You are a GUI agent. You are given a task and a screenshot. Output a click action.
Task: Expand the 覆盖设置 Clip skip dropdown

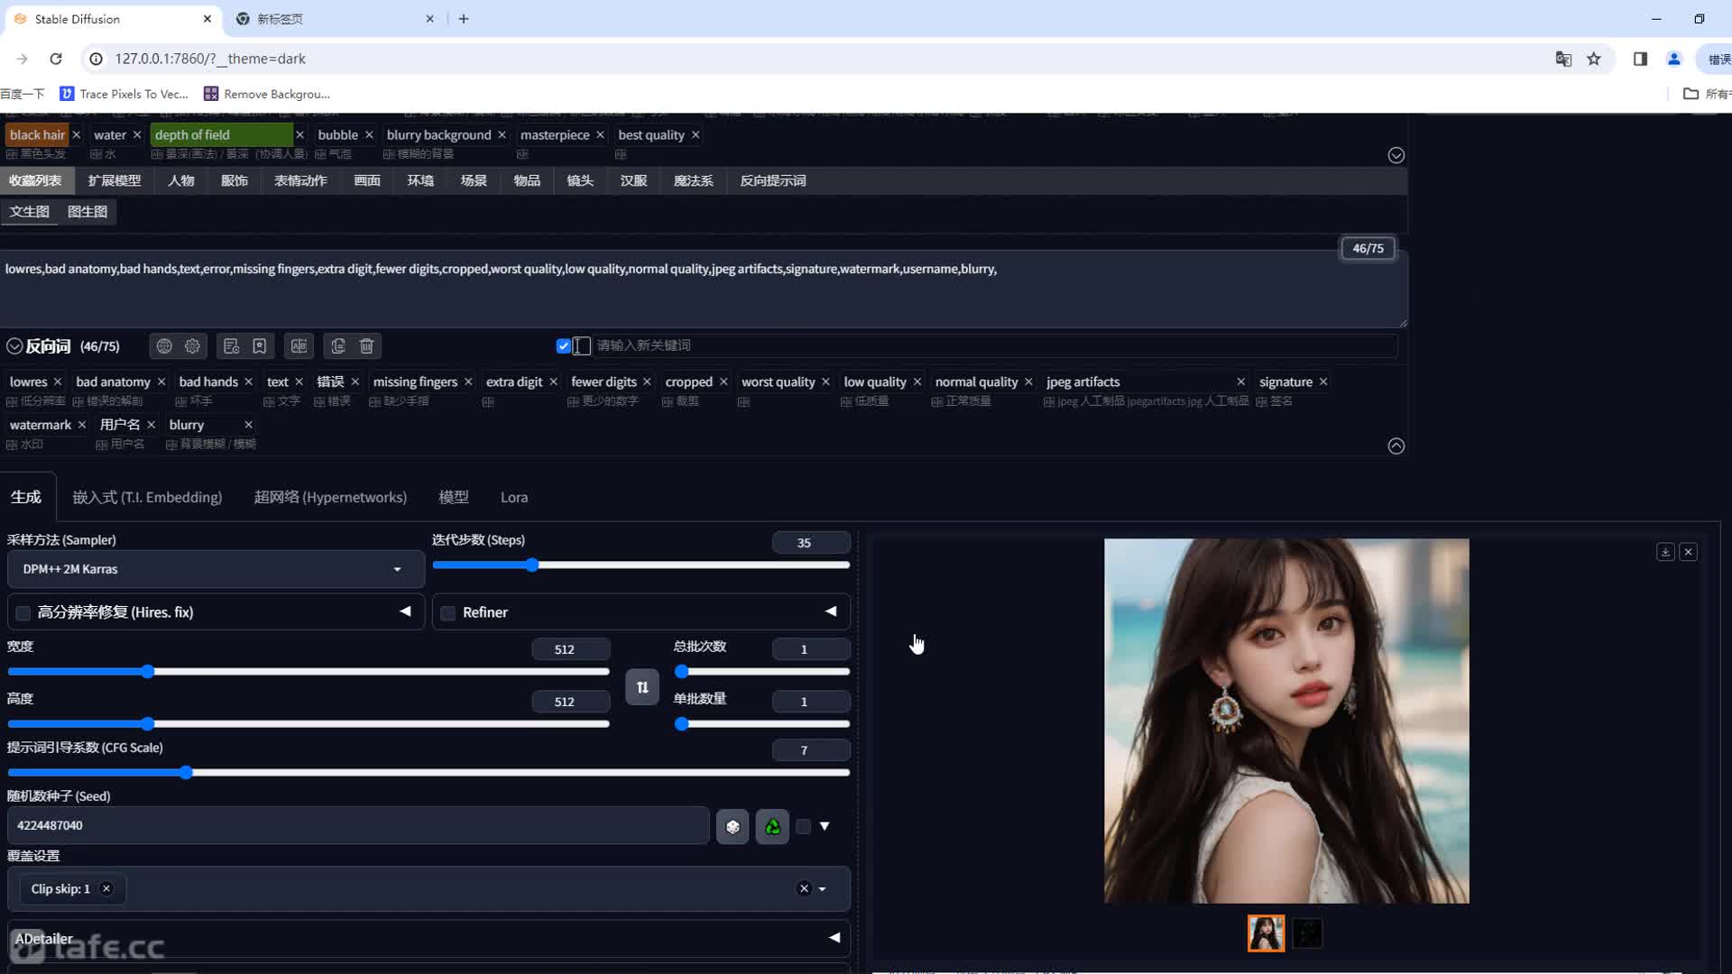tap(824, 888)
